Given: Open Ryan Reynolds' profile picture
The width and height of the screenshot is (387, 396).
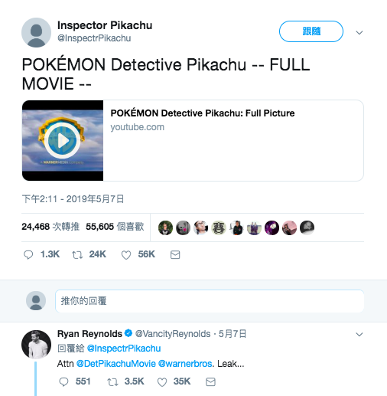Looking at the screenshot, I should [x=36, y=345].
